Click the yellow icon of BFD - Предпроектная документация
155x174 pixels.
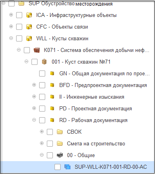coord(52,85)
